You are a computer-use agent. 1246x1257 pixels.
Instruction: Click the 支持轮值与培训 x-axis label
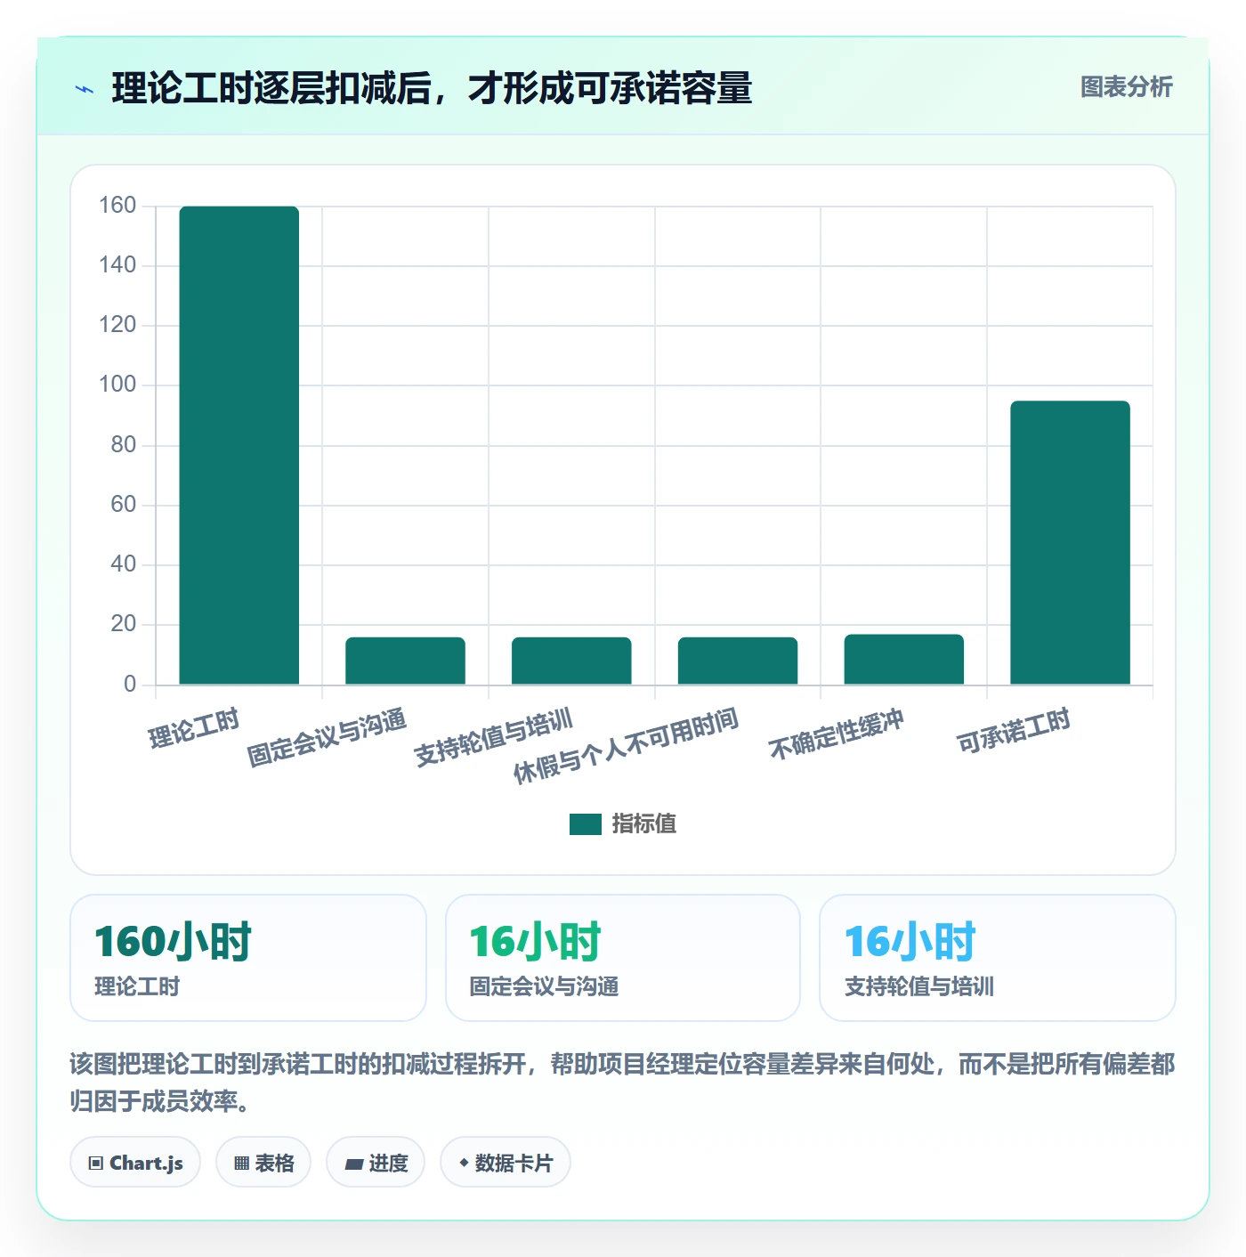[493, 737]
